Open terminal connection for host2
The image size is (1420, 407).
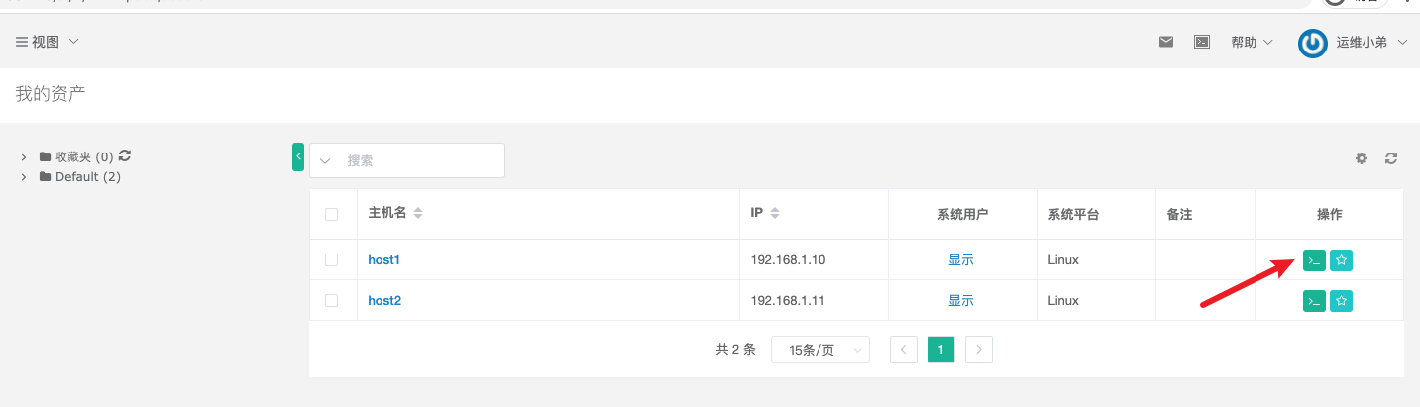click(1314, 301)
